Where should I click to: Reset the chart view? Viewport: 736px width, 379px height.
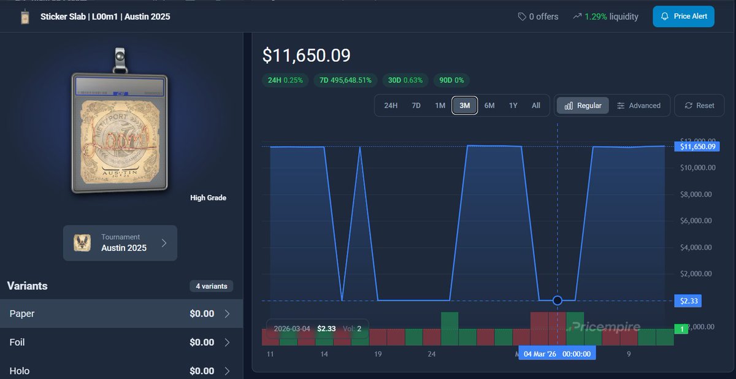coord(699,105)
